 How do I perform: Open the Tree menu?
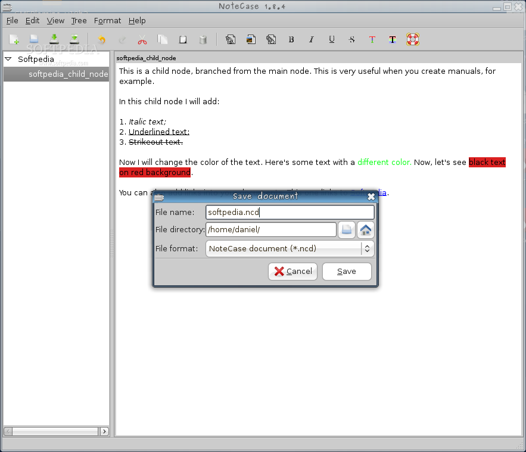coord(79,21)
